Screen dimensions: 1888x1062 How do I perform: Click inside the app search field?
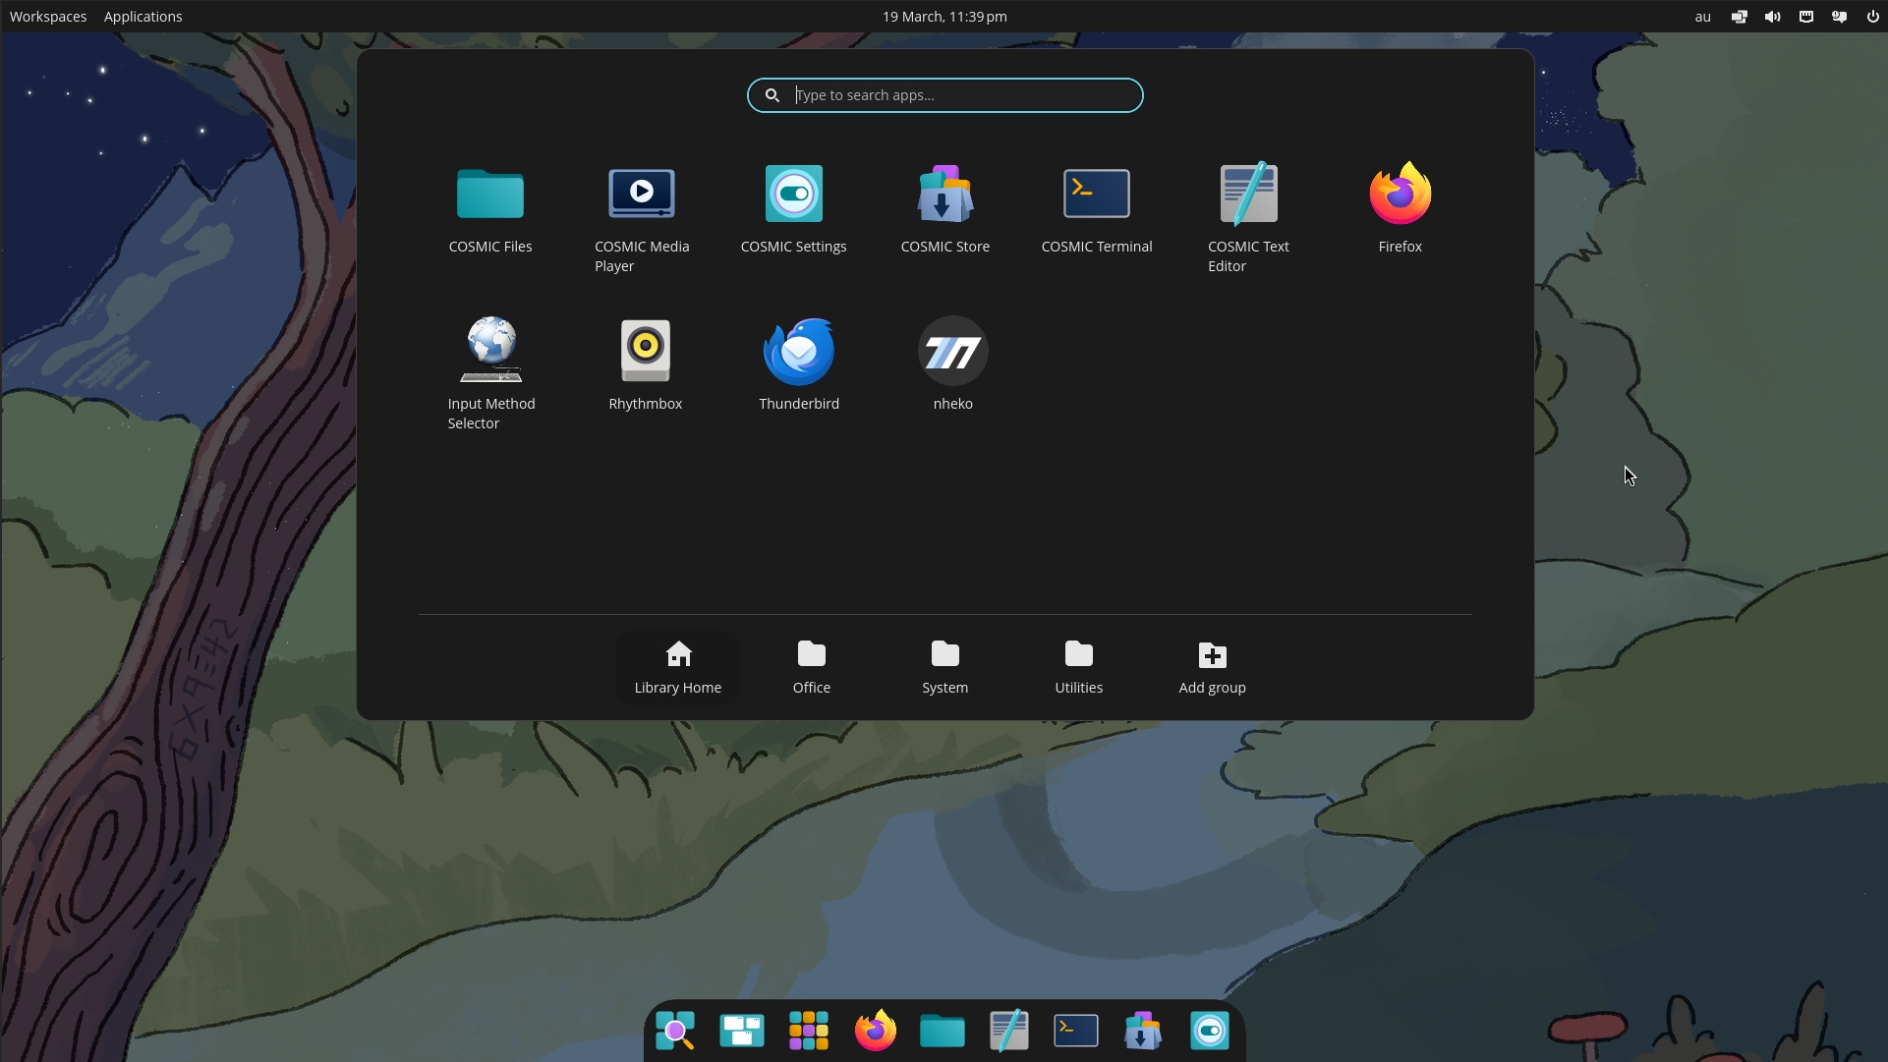point(944,94)
